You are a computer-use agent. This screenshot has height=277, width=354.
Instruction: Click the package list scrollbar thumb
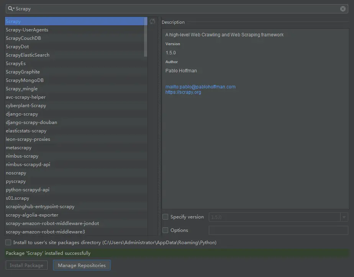(x=146, y=37)
